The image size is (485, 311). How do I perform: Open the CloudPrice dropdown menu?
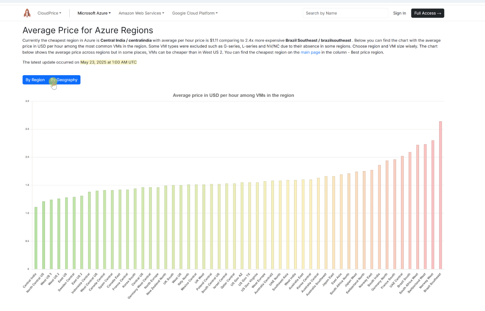point(49,13)
